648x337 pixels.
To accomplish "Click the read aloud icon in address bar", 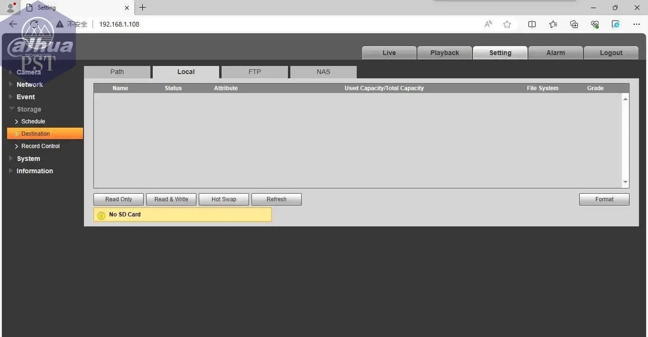I will pos(488,24).
